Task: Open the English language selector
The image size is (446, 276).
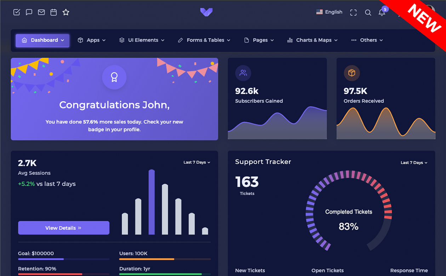Action: coord(329,12)
